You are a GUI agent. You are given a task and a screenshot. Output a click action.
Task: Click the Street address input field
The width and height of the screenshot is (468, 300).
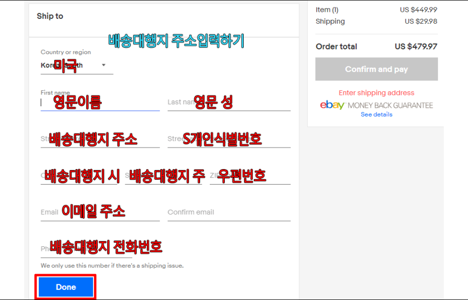pyautogui.click(x=100, y=139)
